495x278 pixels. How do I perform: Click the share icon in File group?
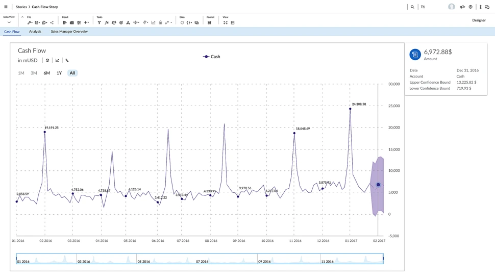tap(52, 23)
